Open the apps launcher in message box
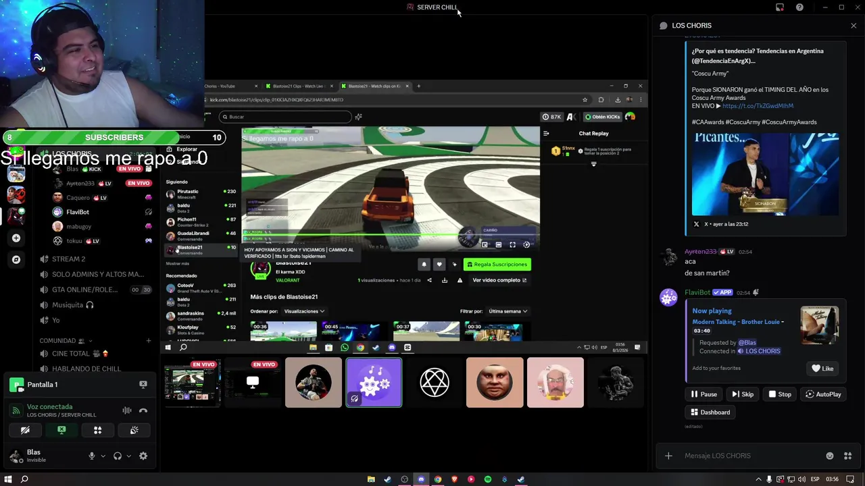The image size is (865, 486). (x=847, y=456)
